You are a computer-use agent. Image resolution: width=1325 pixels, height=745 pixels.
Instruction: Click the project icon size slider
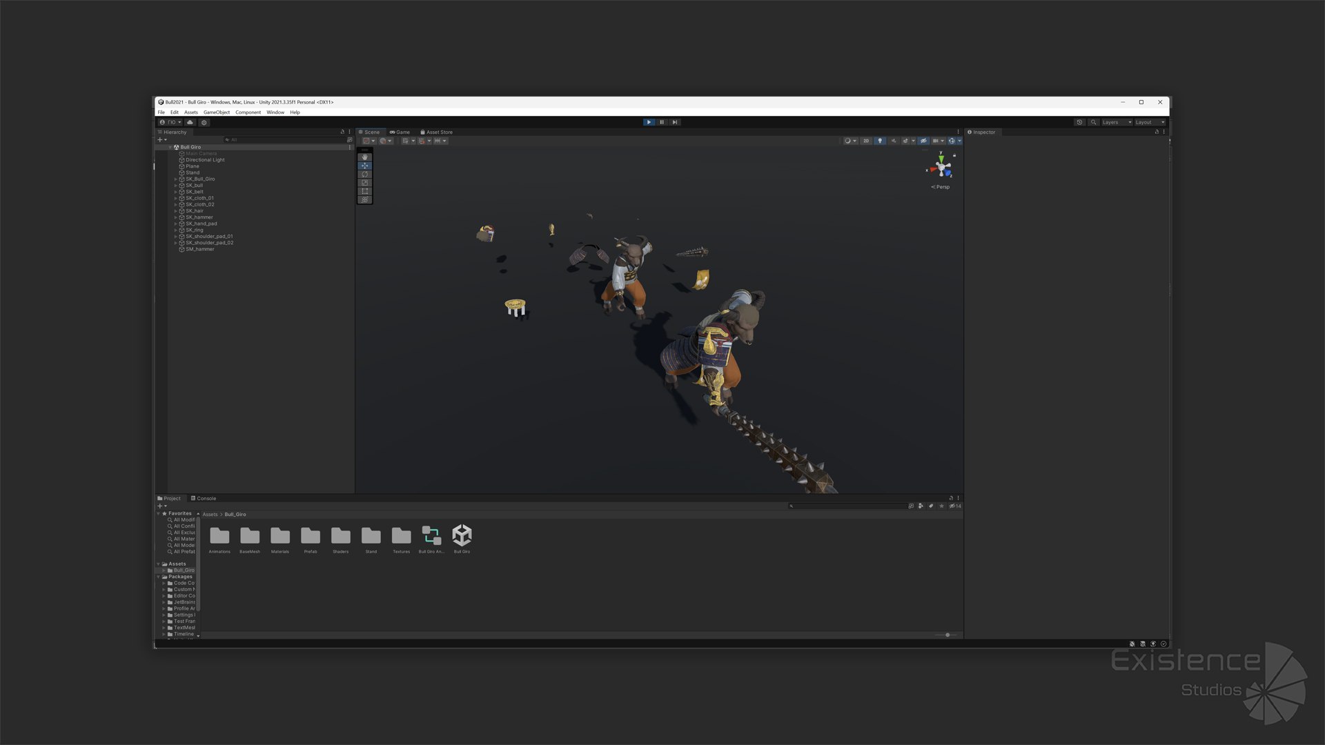point(947,635)
